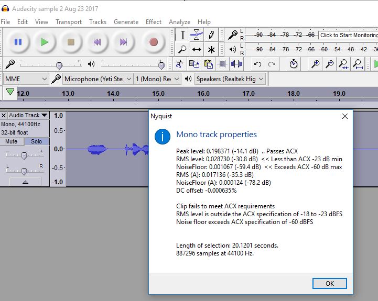Image resolution: width=378 pixels, height=301 pixels.
Task: Open the Edit menu
Action: (x=23, y=22)
